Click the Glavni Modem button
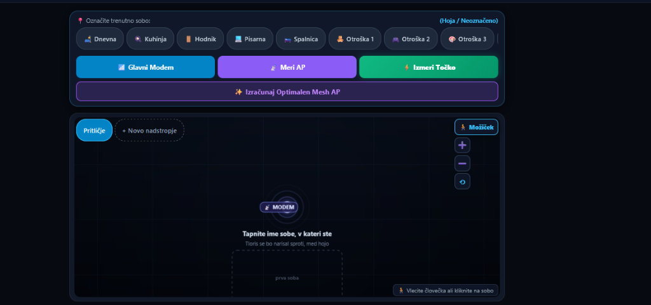This screenshot has width=651, height=305. (x=146, y=67)
